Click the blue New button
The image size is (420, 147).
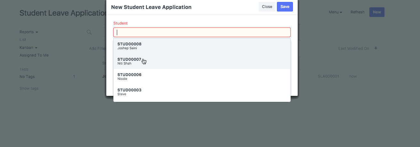tap(377, 12)
